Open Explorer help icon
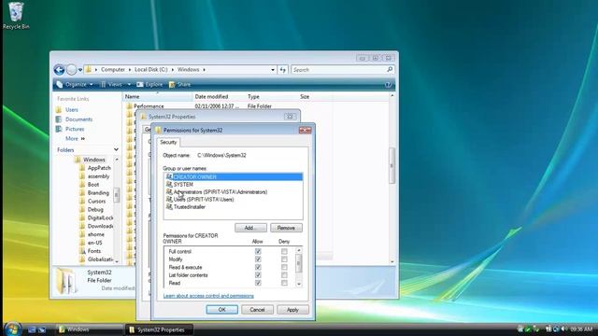The height and width of the screenshot is (336, 598). (x=388, y=85)
